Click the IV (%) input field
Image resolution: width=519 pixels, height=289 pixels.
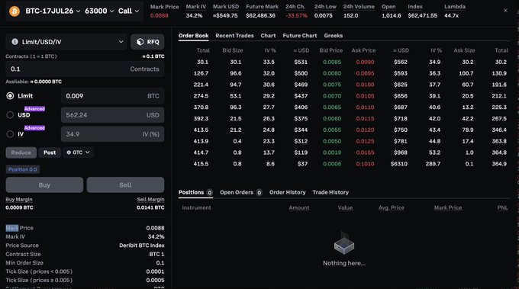[112, 134]
